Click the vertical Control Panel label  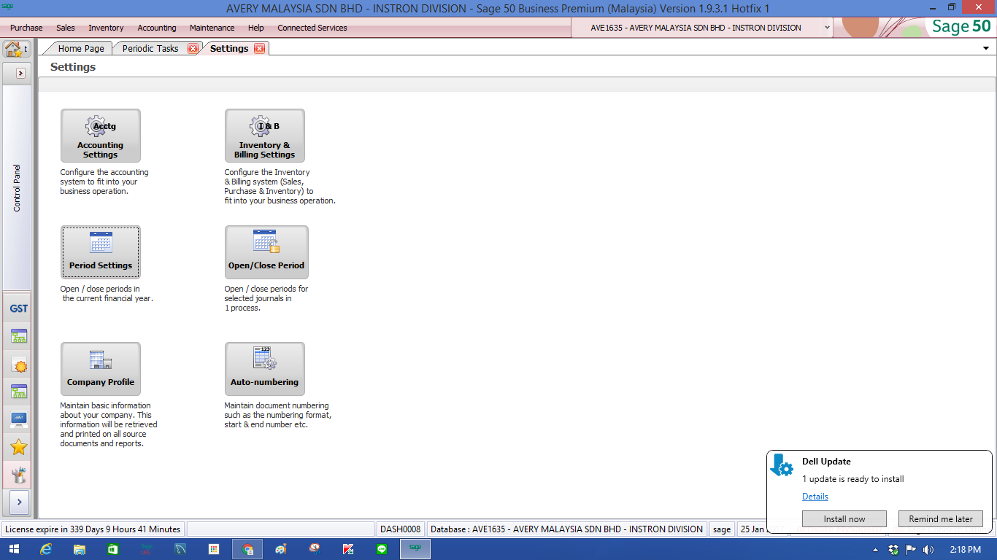click(x=18, y=188)
